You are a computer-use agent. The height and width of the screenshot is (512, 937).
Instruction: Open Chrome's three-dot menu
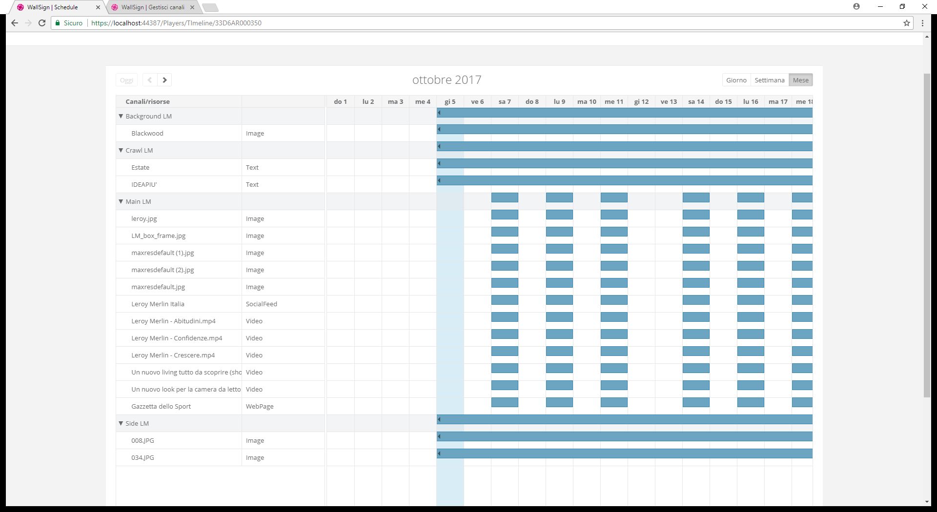[x=922, y=23]
